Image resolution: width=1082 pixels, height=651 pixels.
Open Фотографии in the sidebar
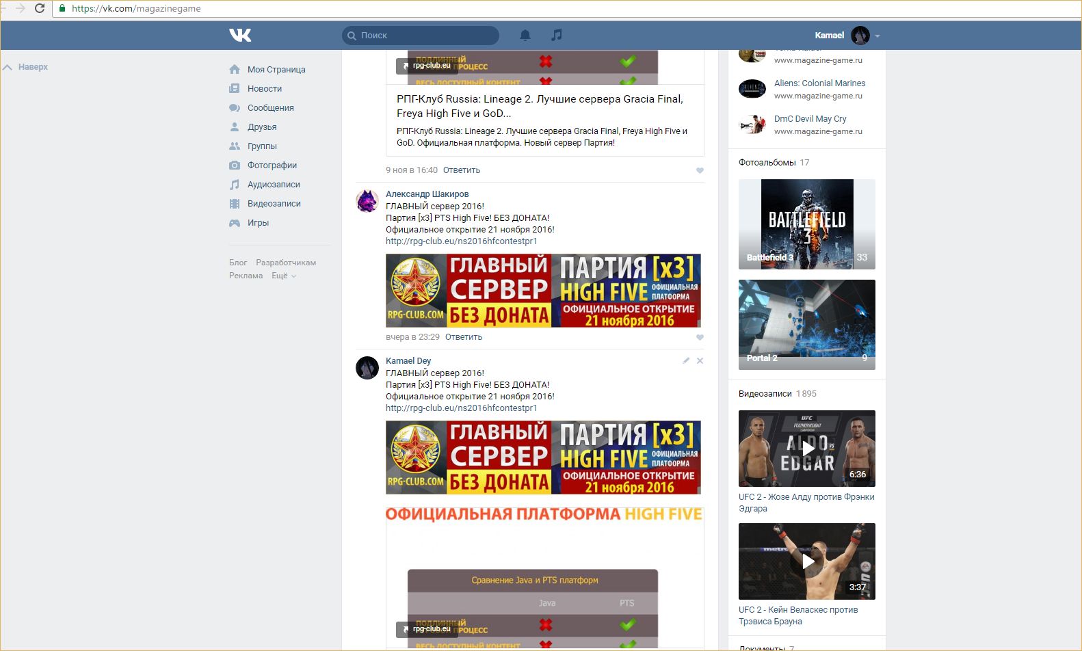272,165
